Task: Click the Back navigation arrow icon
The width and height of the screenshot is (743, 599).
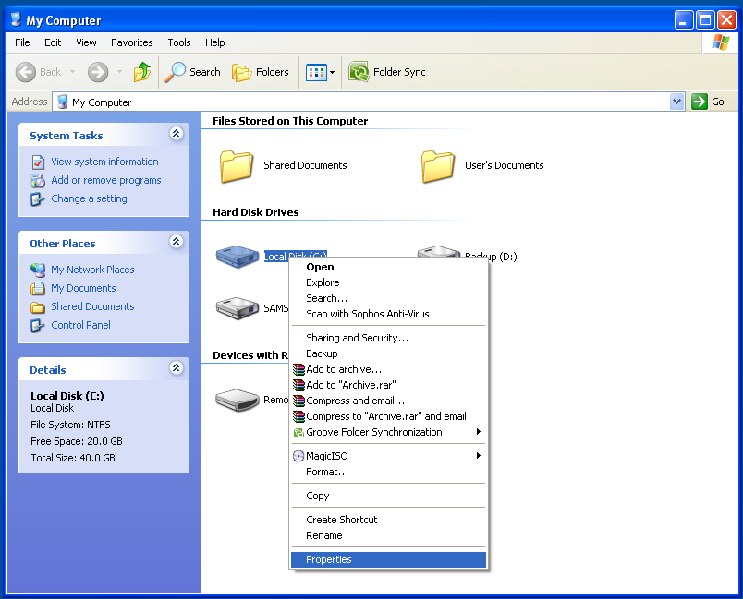Action: (26, 72)
